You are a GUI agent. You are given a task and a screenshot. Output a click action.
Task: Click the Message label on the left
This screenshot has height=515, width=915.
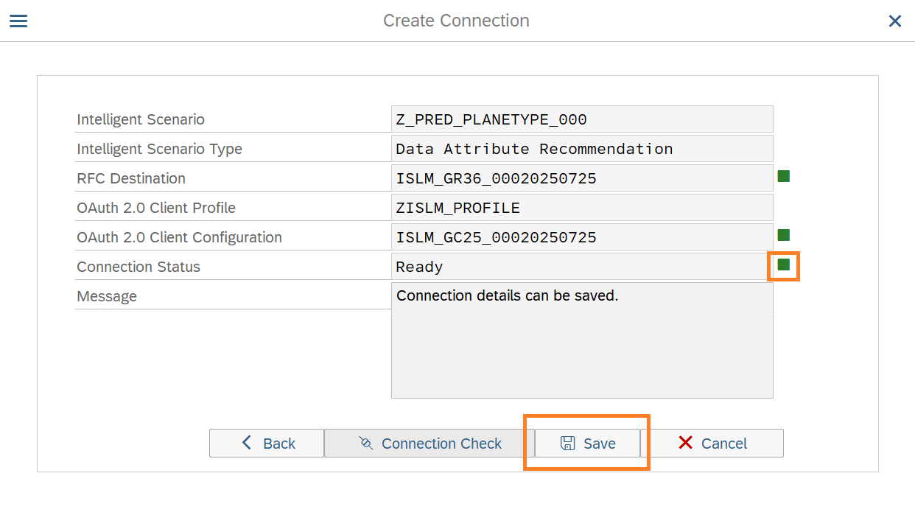click(x=107, y=296)
